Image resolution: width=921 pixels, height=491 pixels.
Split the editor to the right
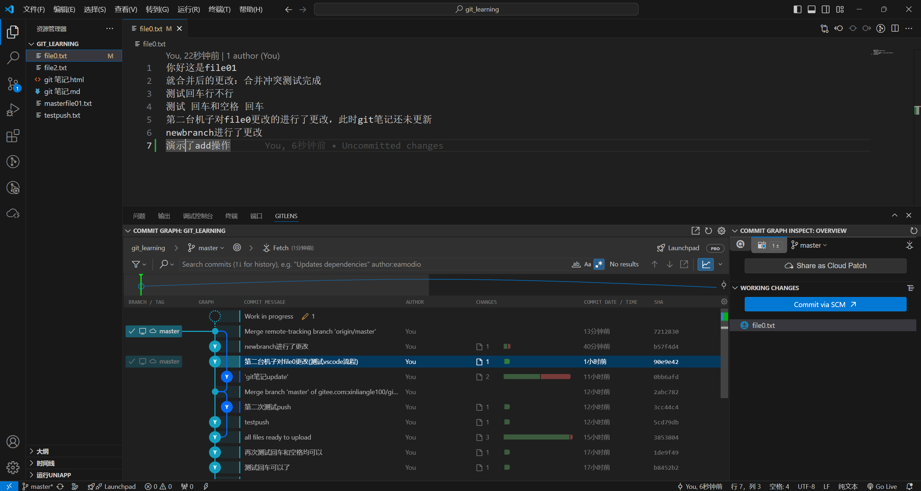[x=895, y=28]
